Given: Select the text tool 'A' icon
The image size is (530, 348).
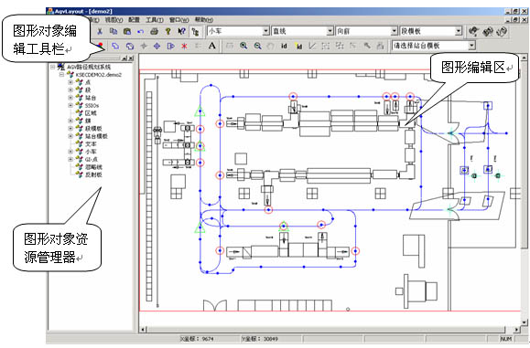Looking at the screenshot, I should (212, 46).
